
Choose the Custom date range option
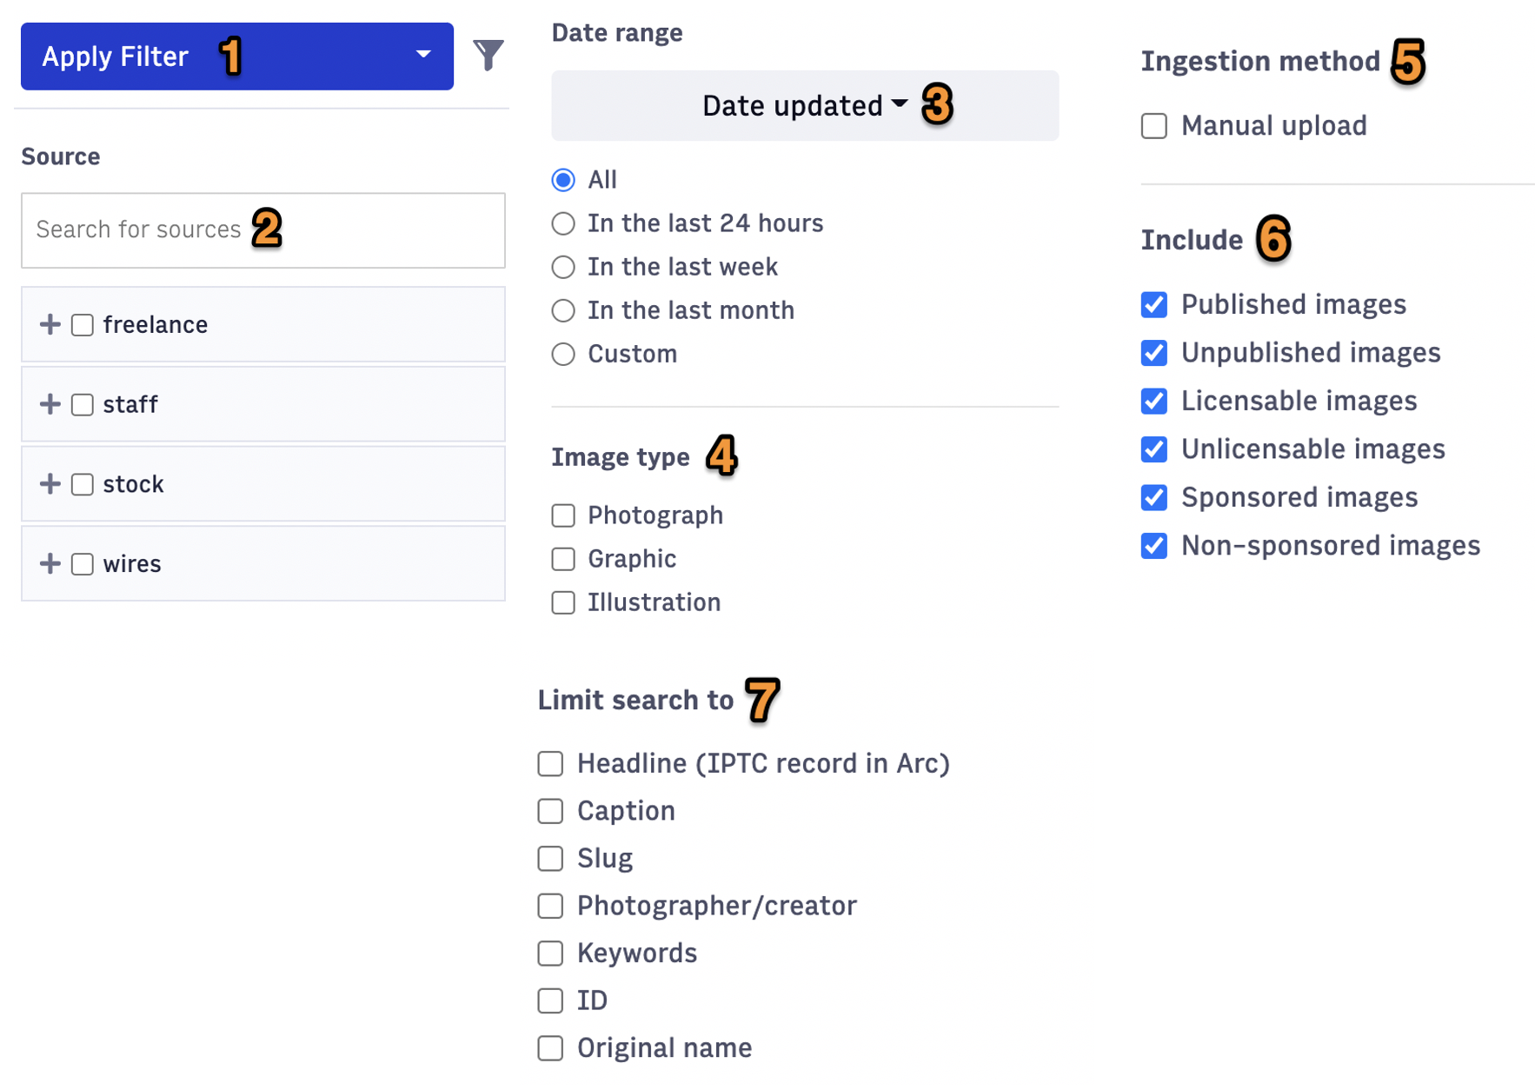[563, 354]
